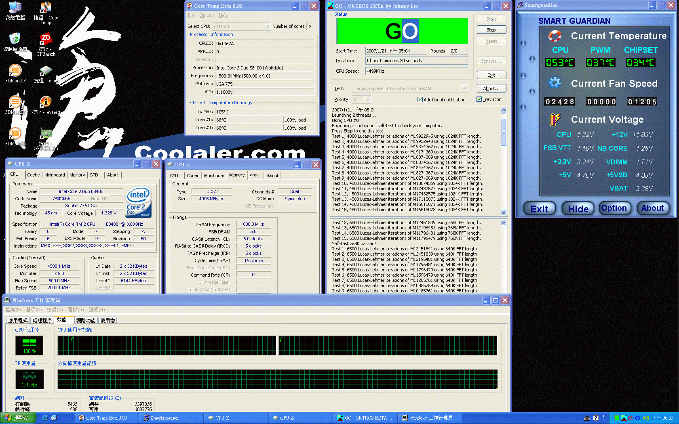
Task: Click the Core Temp title bar icon
Action: pos(189,6)
